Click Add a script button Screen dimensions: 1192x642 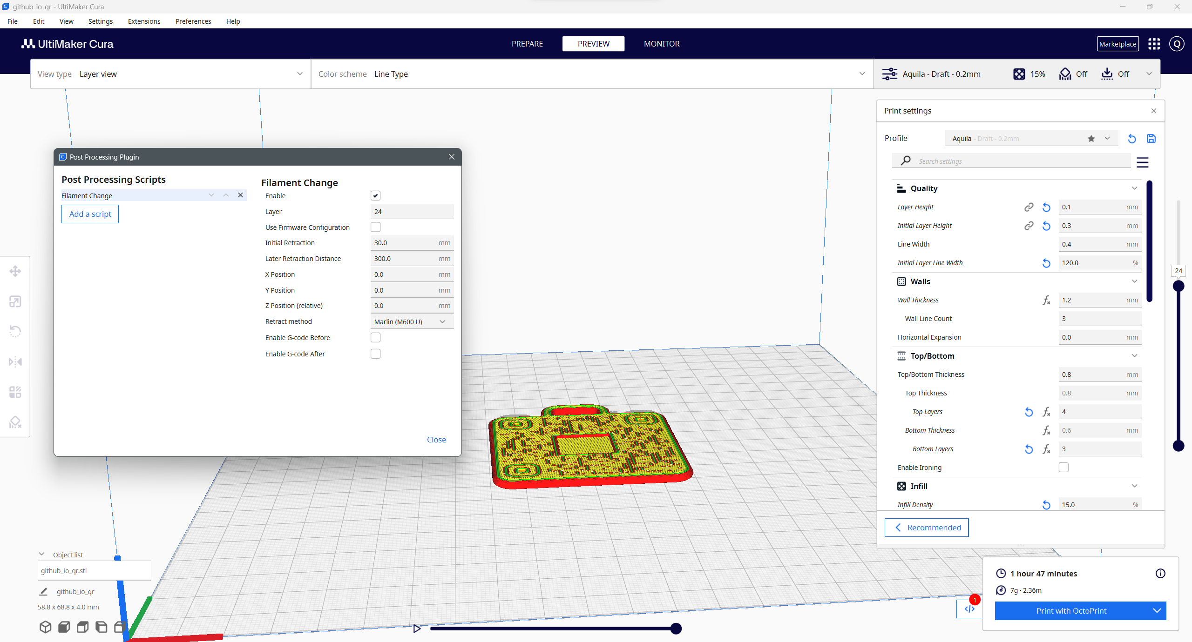[x=90, y=214]
